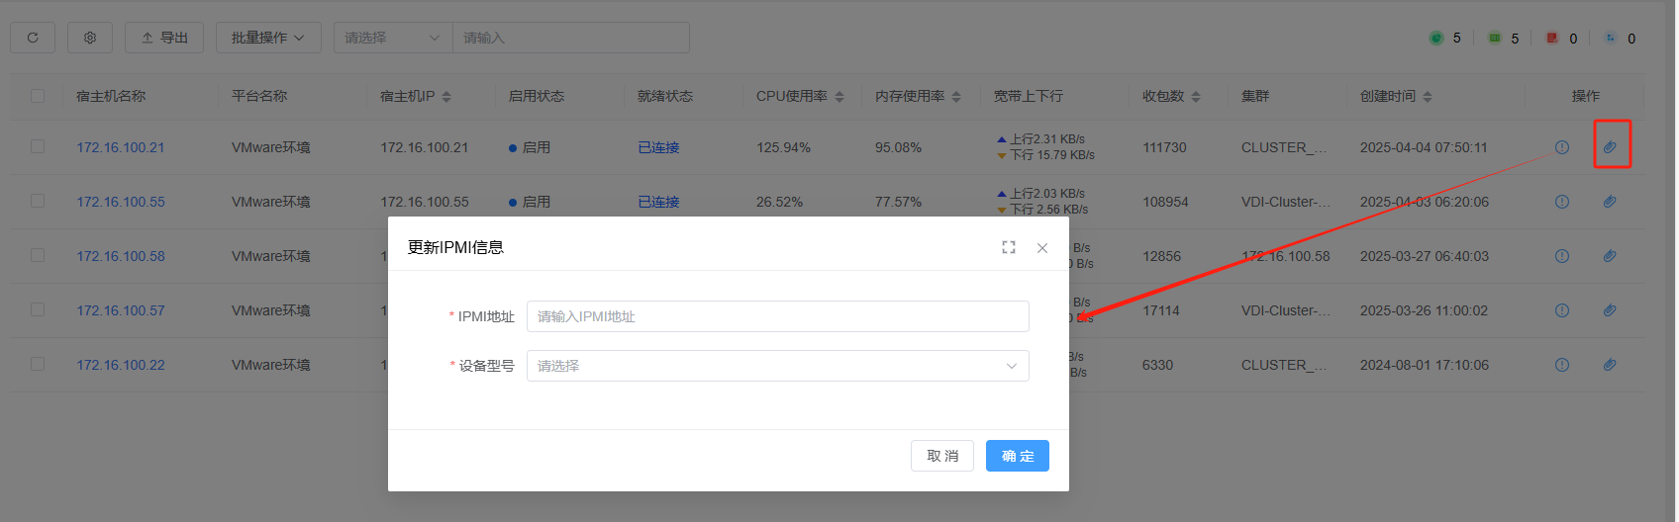
Task: Click the refresh icon button
Action: pos(33,38)
